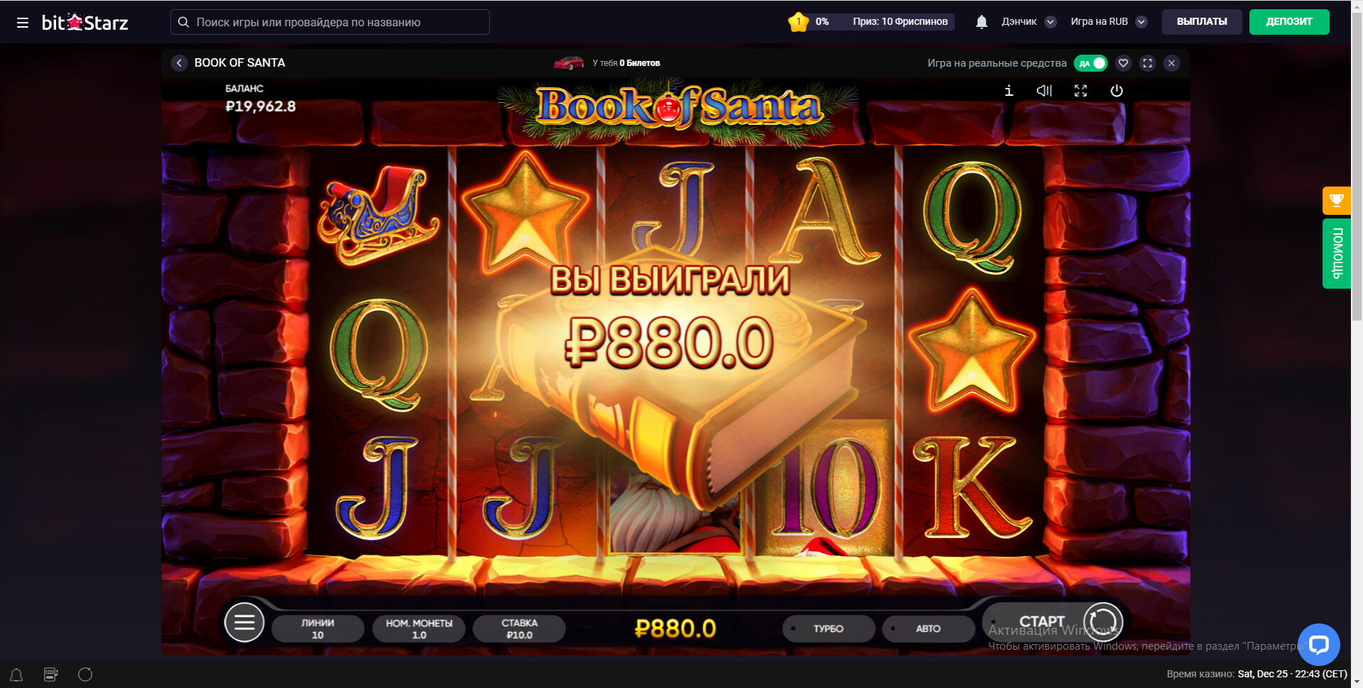Enable Turbo mode

point(828,628)
